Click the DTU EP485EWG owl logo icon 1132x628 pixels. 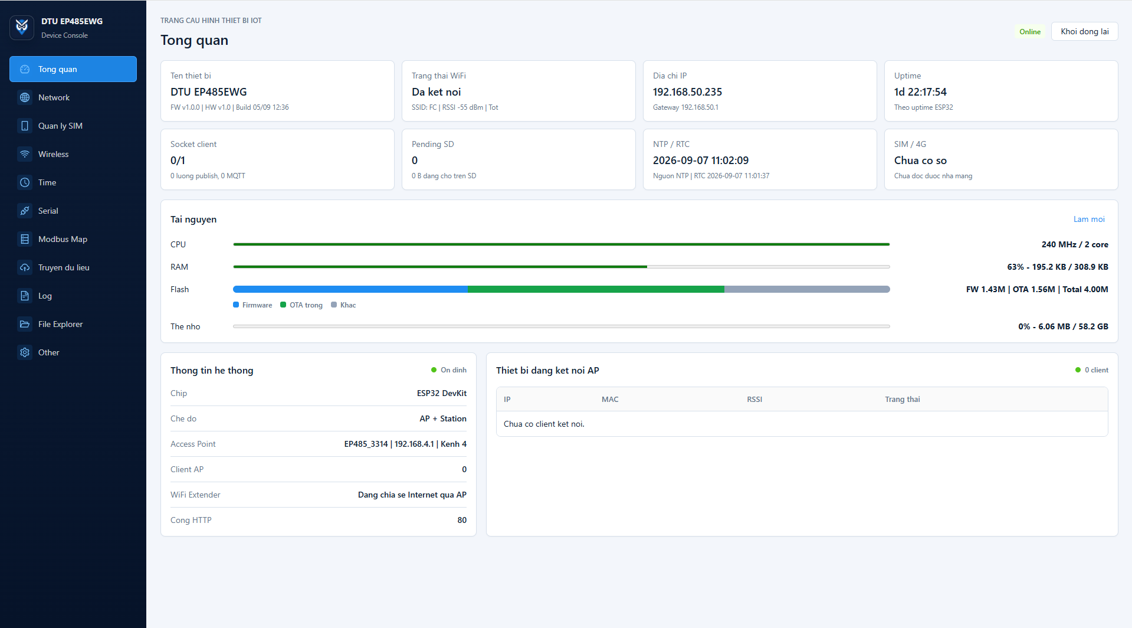[x=22, y=27]
